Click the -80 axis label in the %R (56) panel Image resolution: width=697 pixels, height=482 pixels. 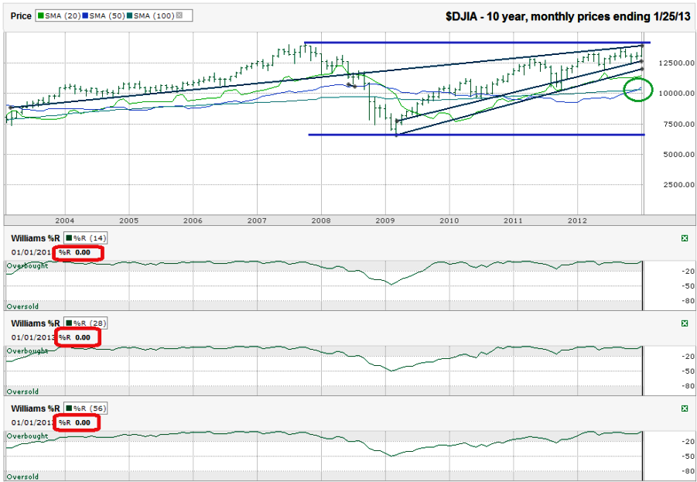click(688, 471)
